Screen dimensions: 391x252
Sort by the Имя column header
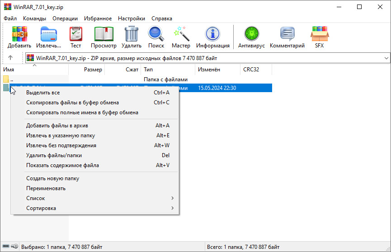pos(34,70)
